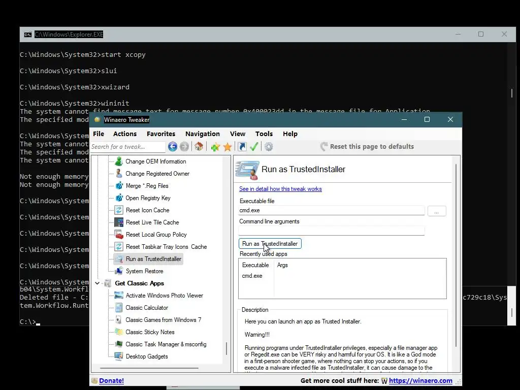Click the Get Classic Apps folder icon
This screenshot has width=520, height=390.
tap(108, 283)
